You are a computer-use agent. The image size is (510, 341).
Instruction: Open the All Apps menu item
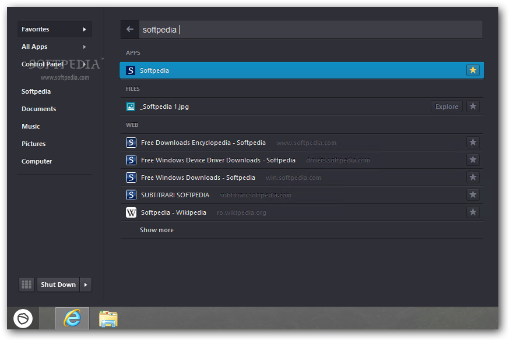(55, 47)
